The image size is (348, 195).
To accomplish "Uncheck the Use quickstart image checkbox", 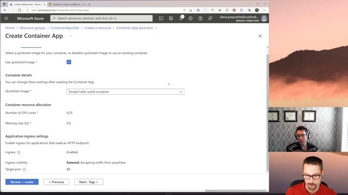I will coord(69,62).
